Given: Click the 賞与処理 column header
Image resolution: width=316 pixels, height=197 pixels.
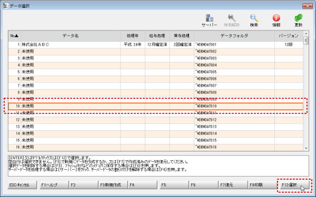Looking at the screenshot, I should pos(182,36).
